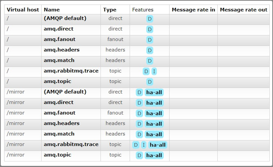The image size is (273, 167).
Task: Click the I badge on /mirror amq.rabbitmq.trace row
Action: [x=144, y=145]
